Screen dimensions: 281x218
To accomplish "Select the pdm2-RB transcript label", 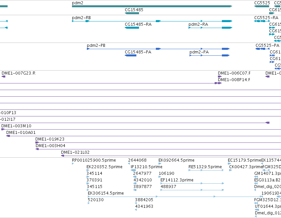I will 81,18.
